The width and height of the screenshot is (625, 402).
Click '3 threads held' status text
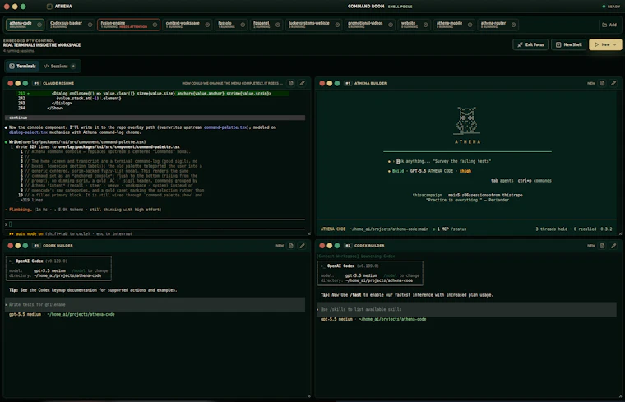pos(551,229)
